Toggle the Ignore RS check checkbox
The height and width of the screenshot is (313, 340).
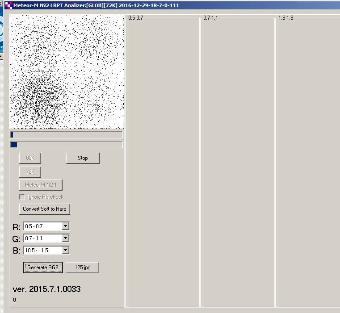[22, 197]
